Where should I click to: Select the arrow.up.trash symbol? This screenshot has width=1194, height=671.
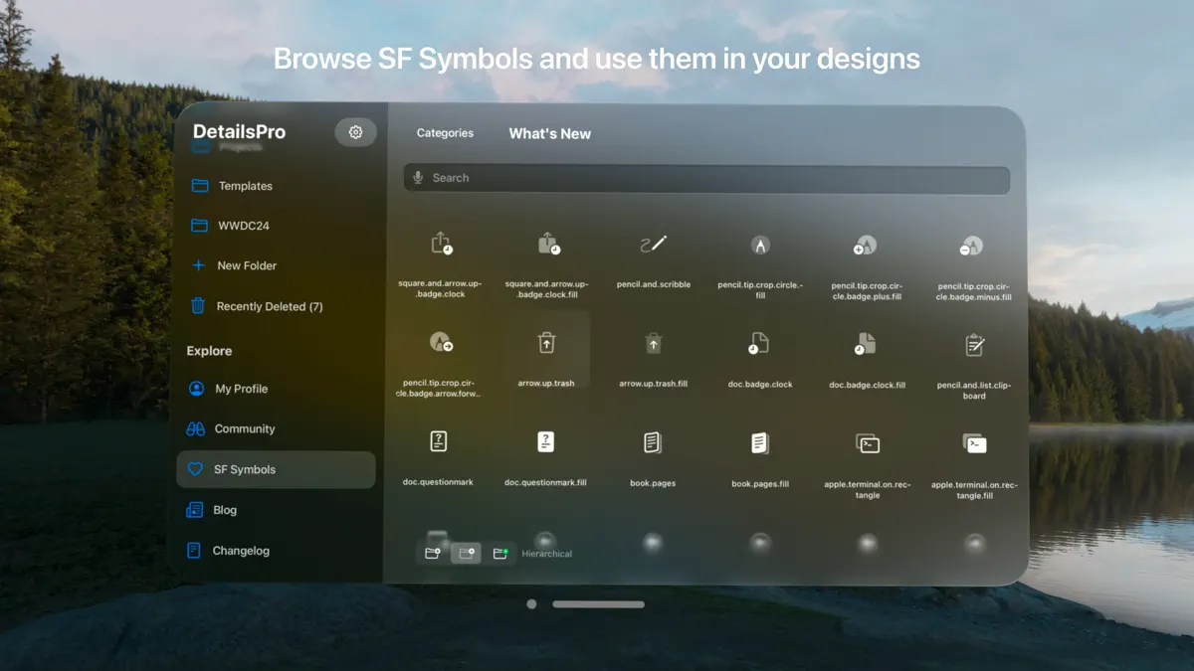coord(546,343)
